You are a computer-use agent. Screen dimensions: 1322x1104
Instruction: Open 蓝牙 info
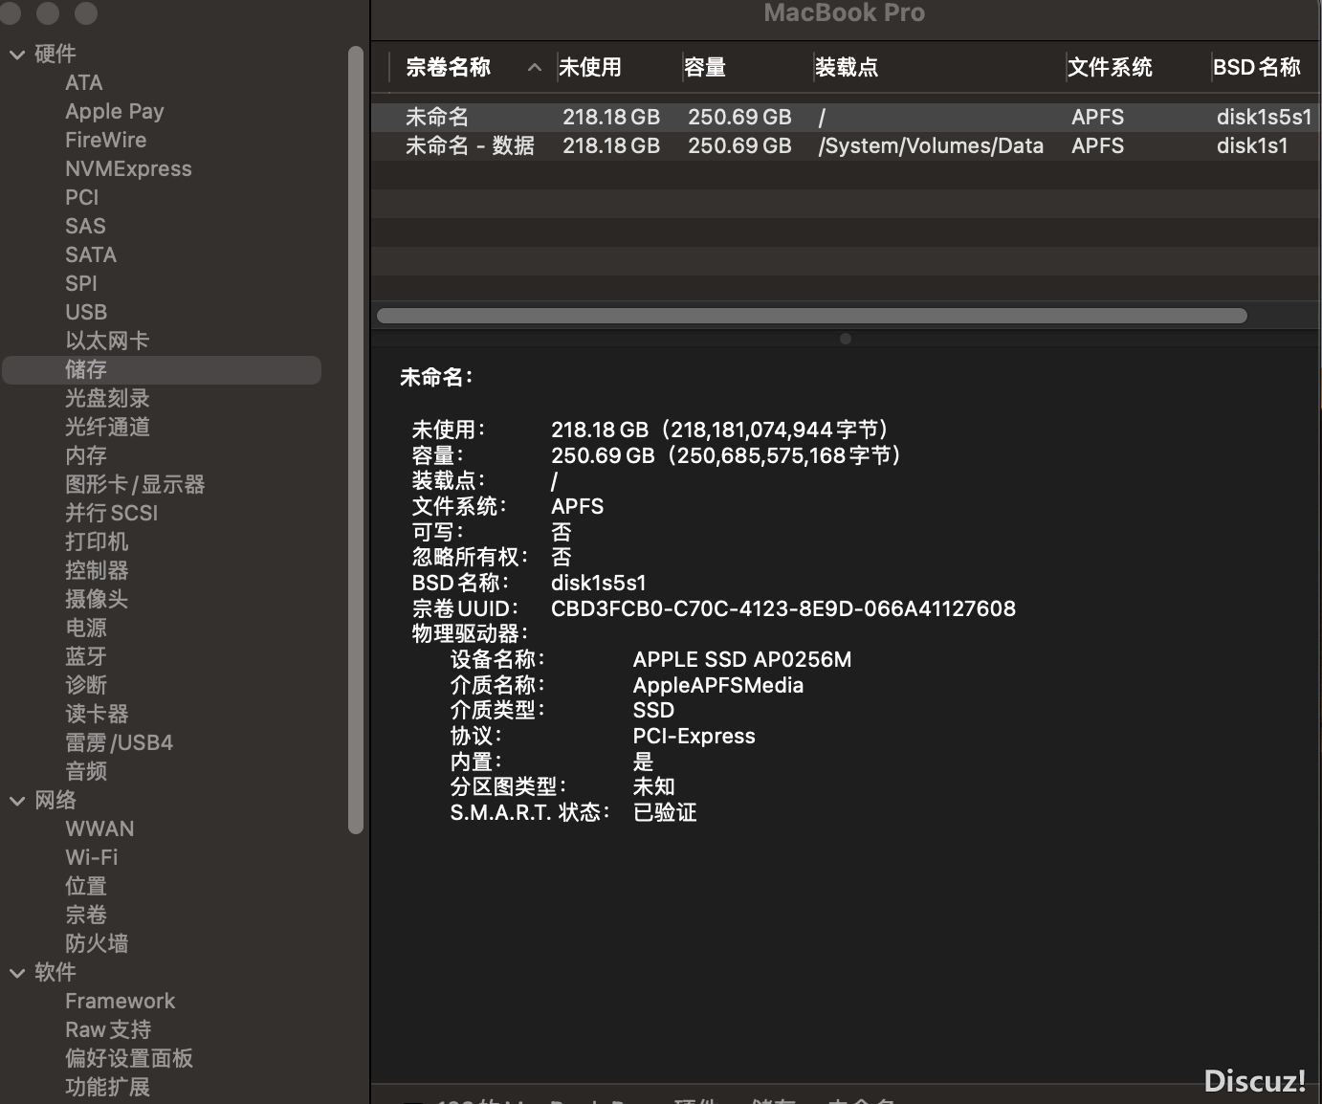[86, 657]
